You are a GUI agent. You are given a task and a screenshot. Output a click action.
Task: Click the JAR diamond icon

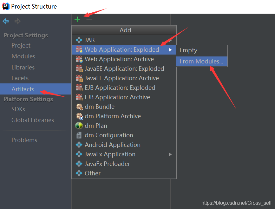coord(79,40)
